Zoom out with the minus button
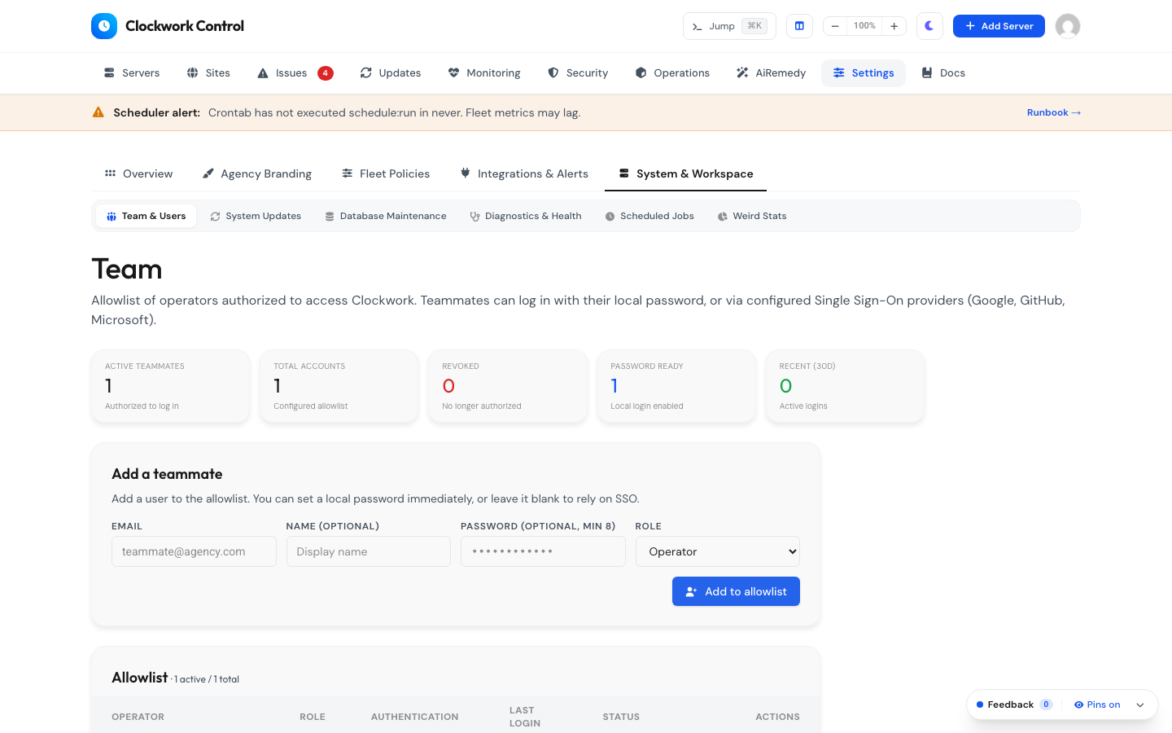 click(835, 26)
